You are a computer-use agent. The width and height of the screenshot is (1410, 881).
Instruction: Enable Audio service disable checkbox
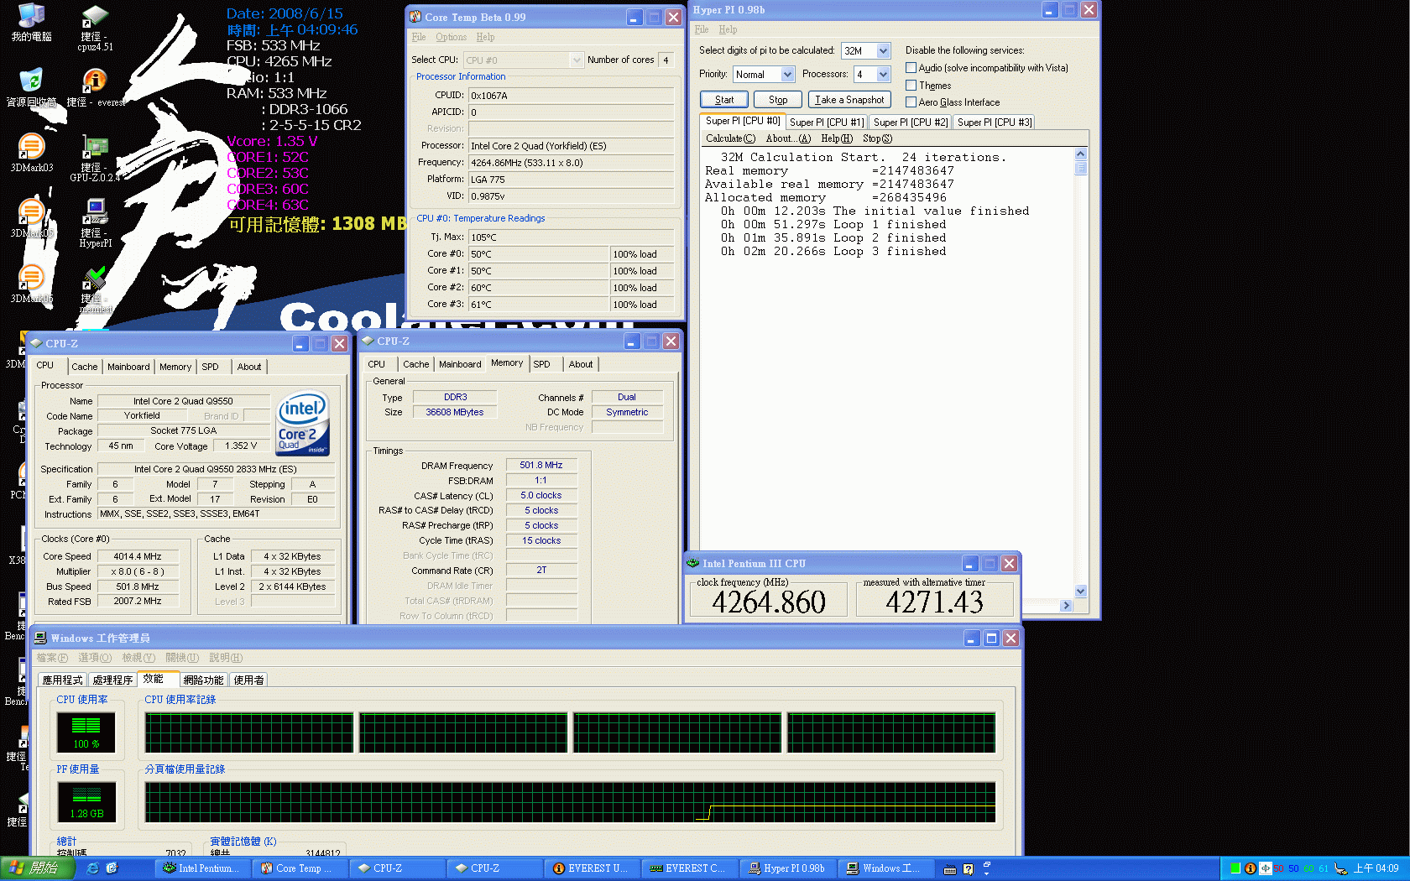[911, 68]
